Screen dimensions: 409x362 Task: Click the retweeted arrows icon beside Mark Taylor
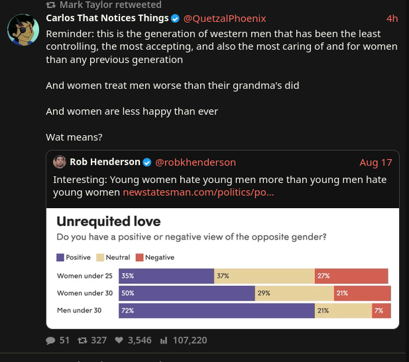coord(51,5)
